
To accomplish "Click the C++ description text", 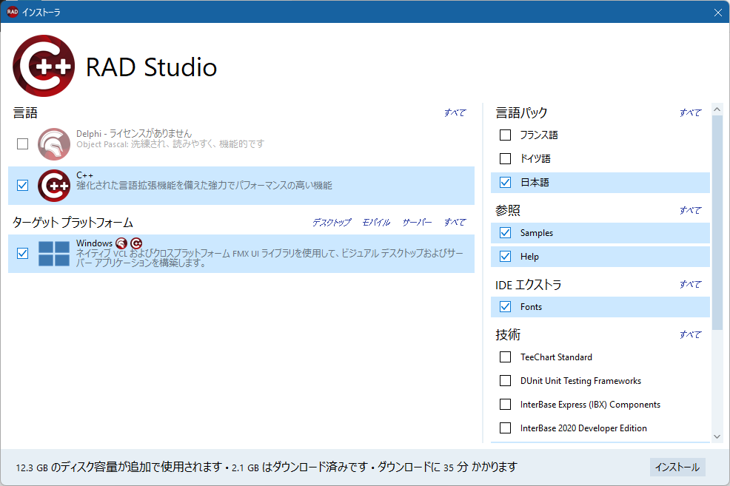I will pos(204,186).
